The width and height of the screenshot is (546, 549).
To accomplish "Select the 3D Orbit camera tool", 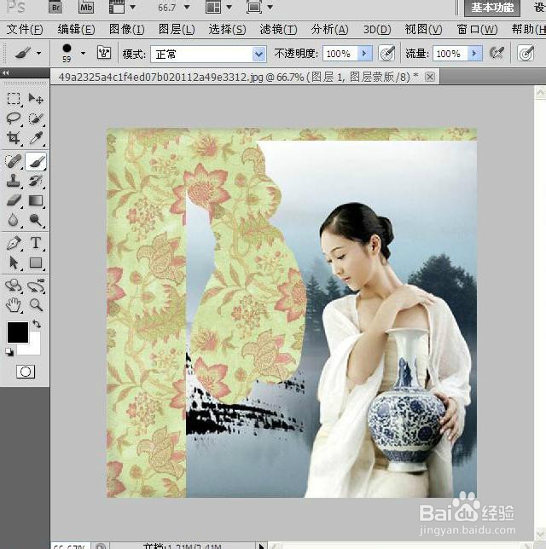I will [x=36, y=286].
